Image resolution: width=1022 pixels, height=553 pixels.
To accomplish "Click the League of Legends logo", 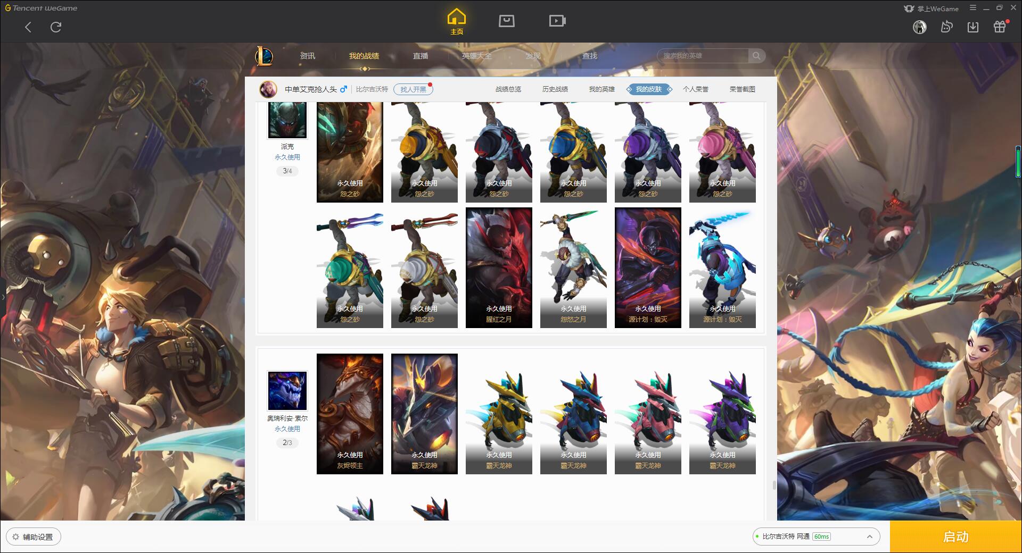I will (x=264, y=56).
